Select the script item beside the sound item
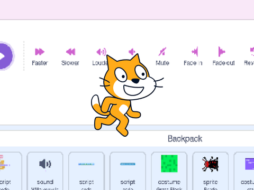Viewport: 254px width, 190px height. (86, 171)
